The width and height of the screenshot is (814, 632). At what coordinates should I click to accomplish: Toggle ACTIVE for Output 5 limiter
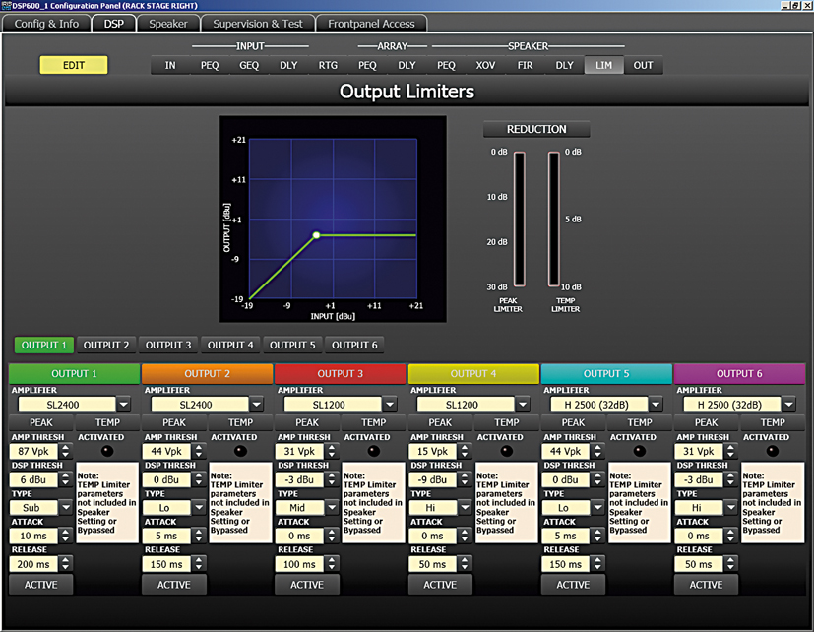pyautogui.click(x=573, y=585)
